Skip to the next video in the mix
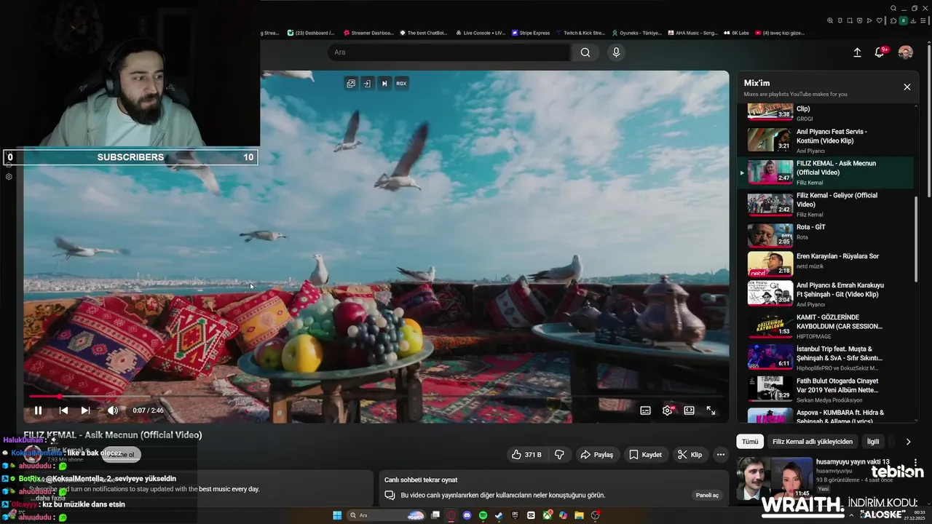The image size is (932, 524). click(x=85, y=410)
